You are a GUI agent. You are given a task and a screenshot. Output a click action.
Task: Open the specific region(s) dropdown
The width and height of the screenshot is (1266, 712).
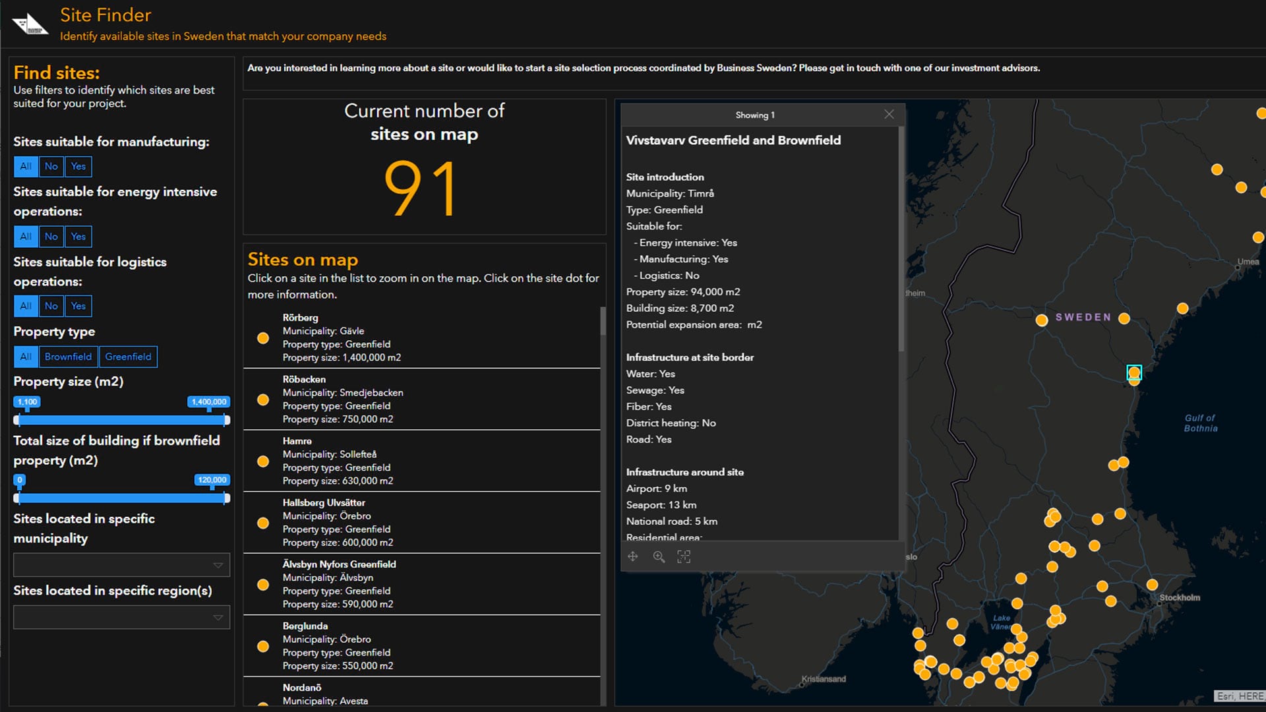[121, 618]
